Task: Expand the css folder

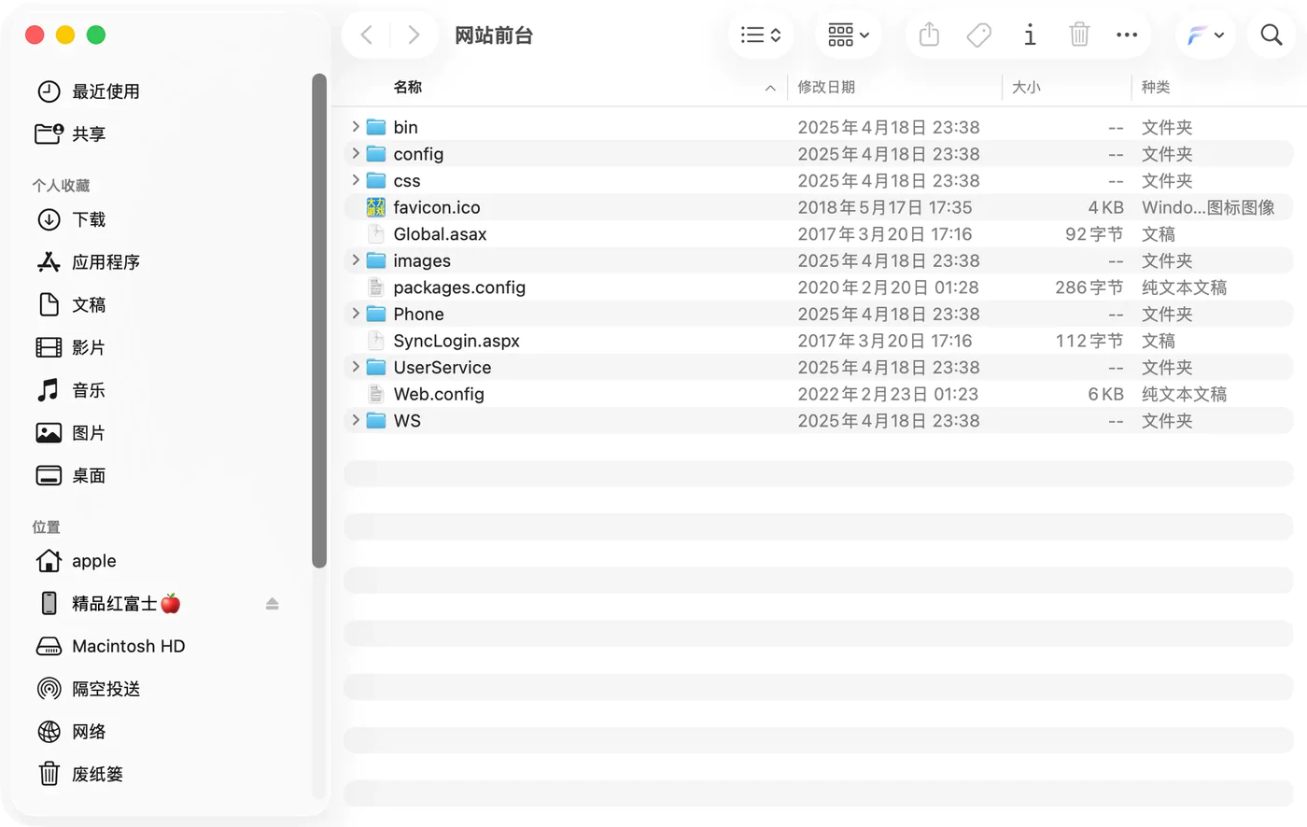Action: 356,180
